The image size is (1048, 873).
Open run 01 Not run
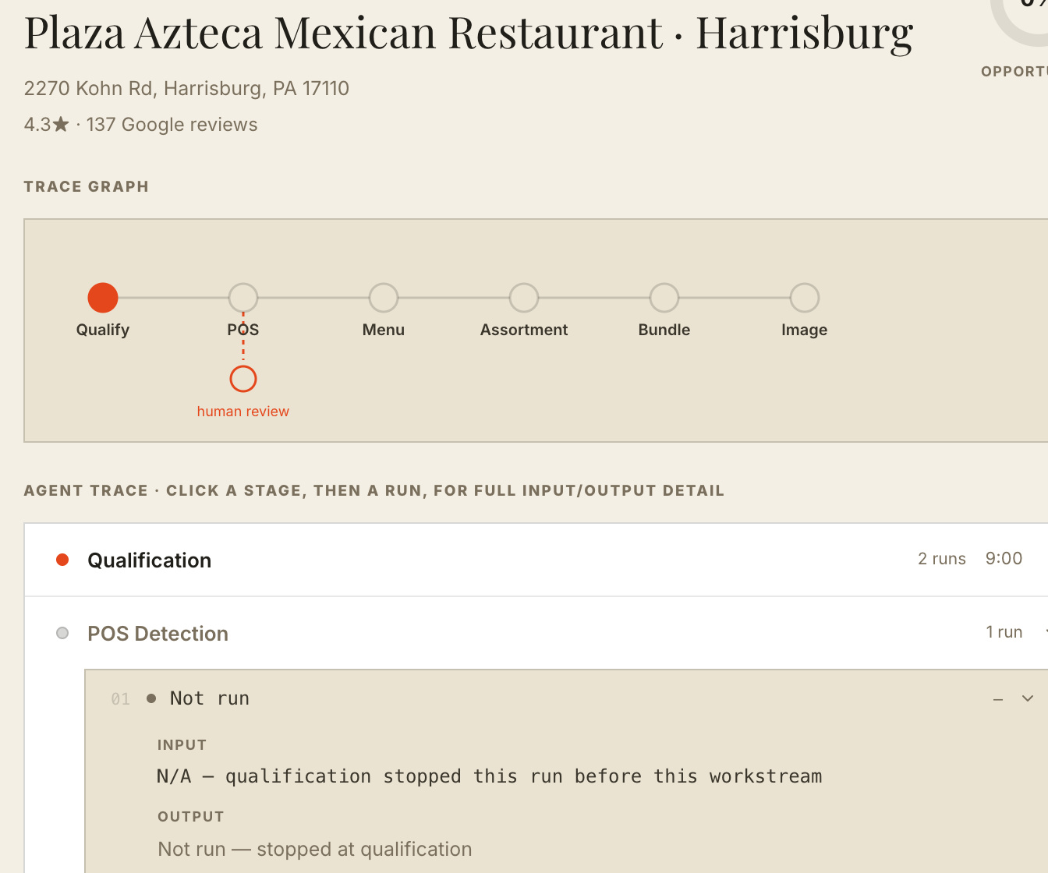click(566, 698)
